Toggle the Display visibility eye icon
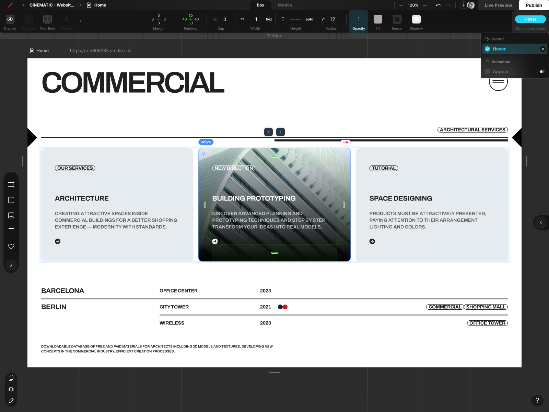Viewport: 549px width, 412px height. (x=10, y=19)
